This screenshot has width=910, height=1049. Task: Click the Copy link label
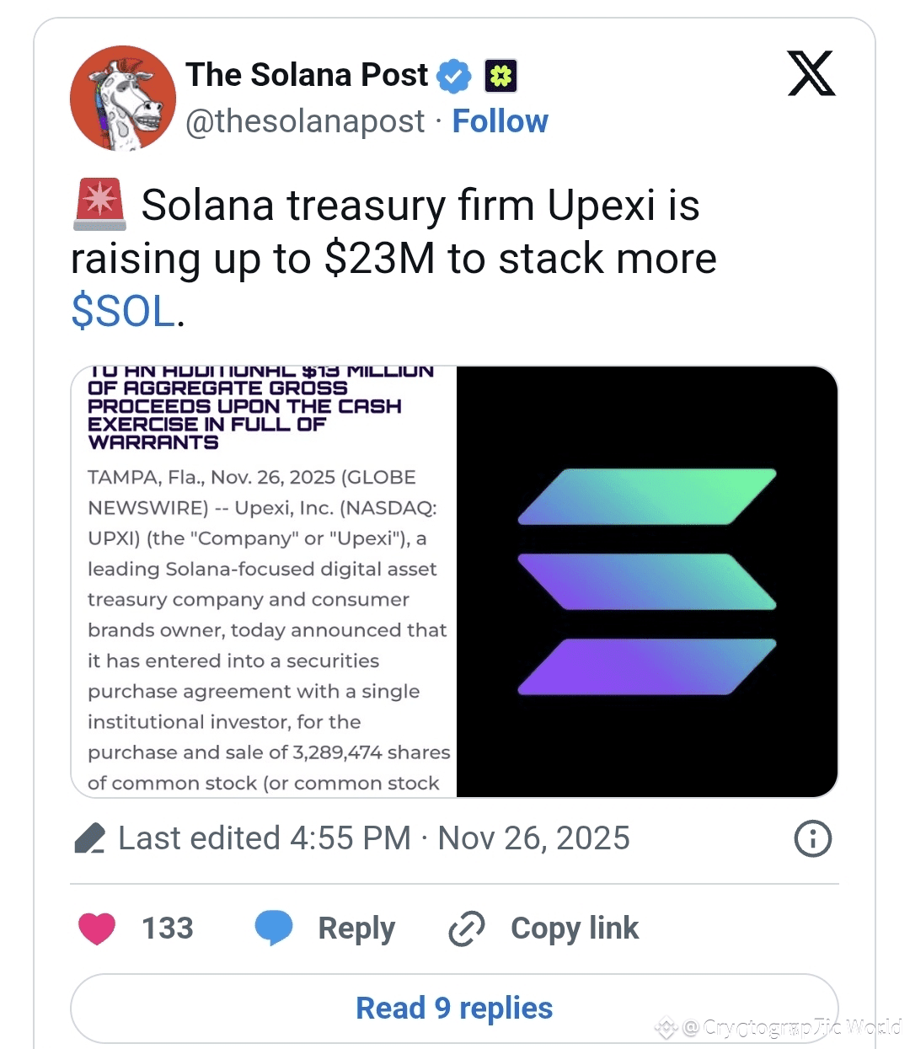(575, 929)
